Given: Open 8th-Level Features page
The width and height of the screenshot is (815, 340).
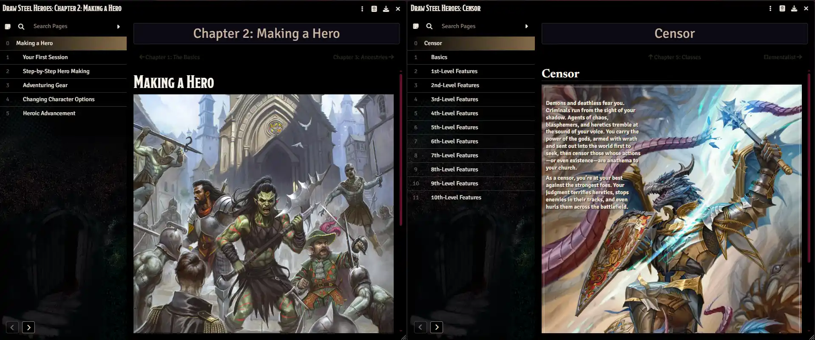Looking at the screenshot, I should pyautogui.click(x=471, y=170).
